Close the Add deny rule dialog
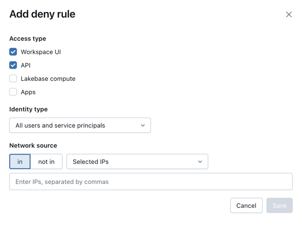Screen dimensions: 302x227 pos(289,15)
